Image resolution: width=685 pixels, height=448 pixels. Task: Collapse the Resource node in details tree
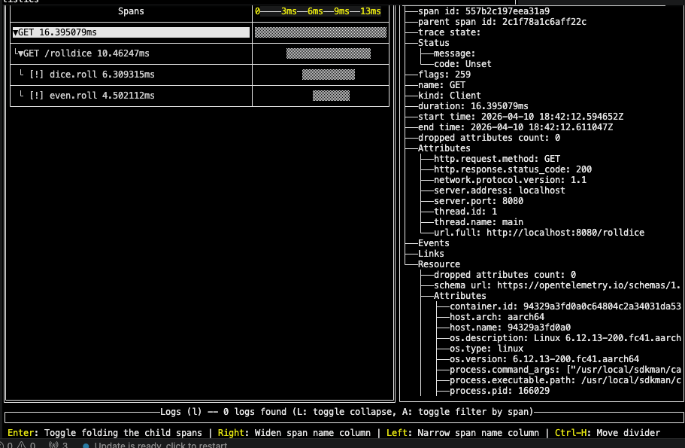click(x=438, y=264)
